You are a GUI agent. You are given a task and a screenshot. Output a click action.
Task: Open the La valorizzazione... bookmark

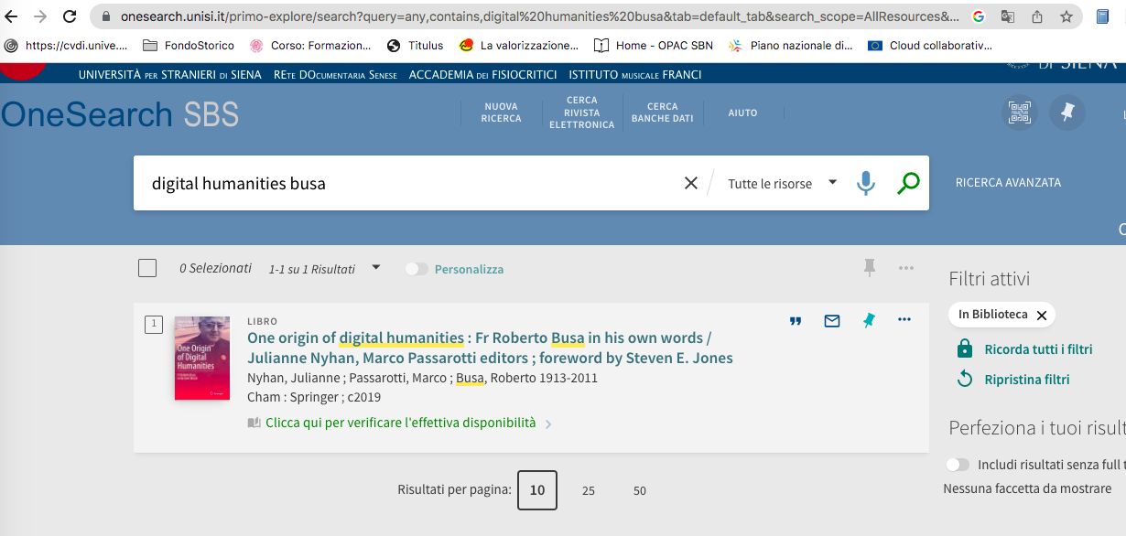click(519, 45)
